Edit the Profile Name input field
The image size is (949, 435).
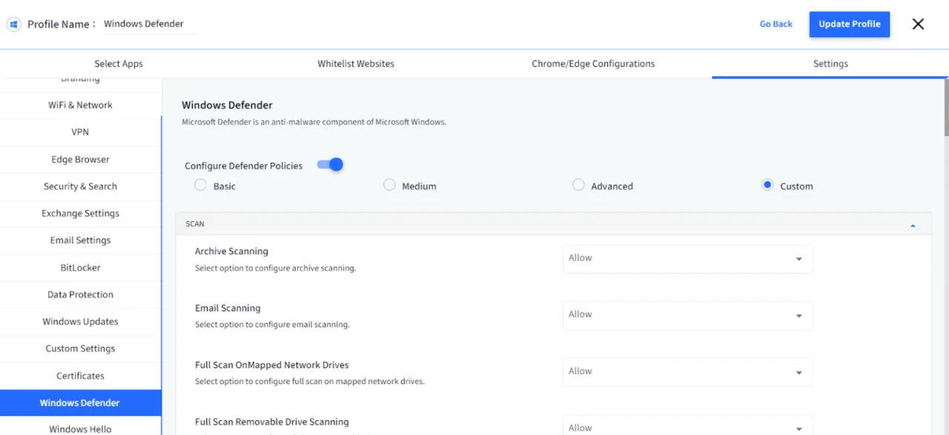[x=143, y=24]
